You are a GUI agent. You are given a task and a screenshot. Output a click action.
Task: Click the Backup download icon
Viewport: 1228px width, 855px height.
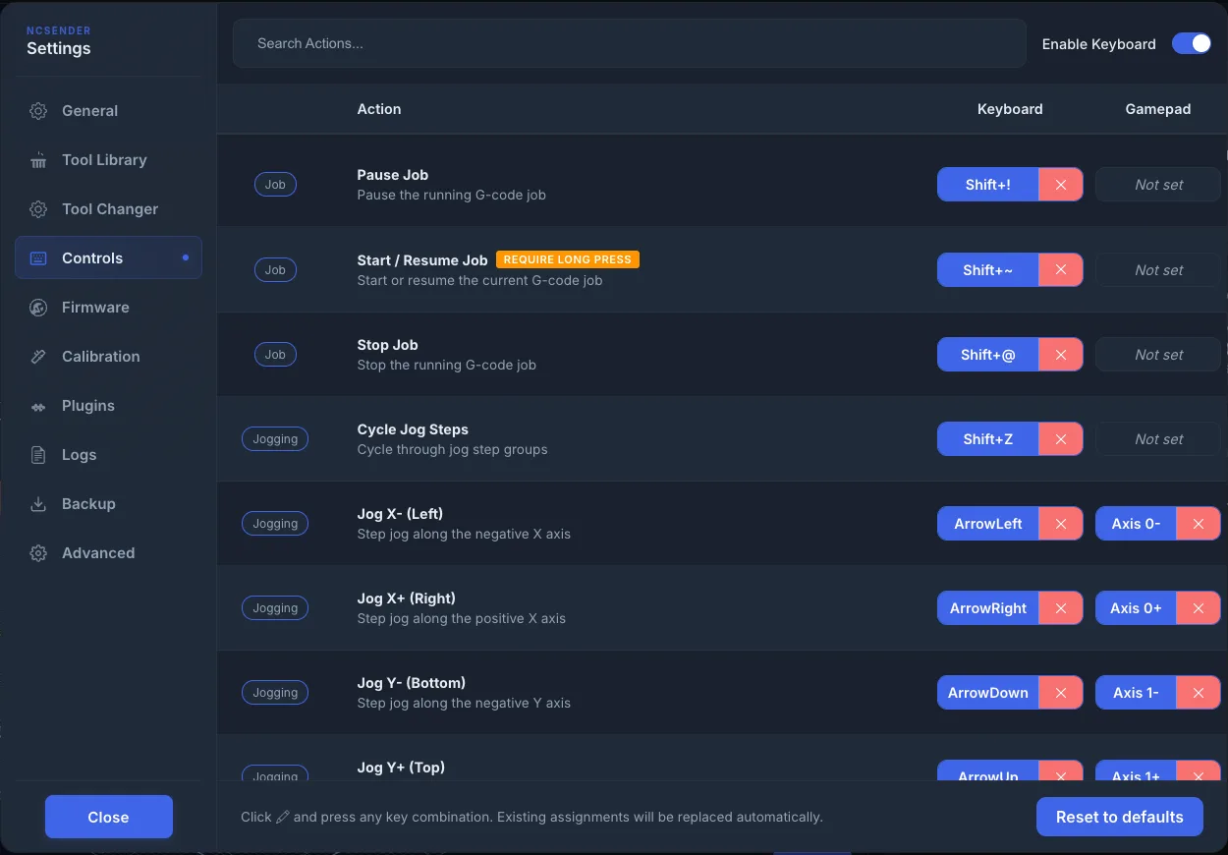tap(38, 504)
